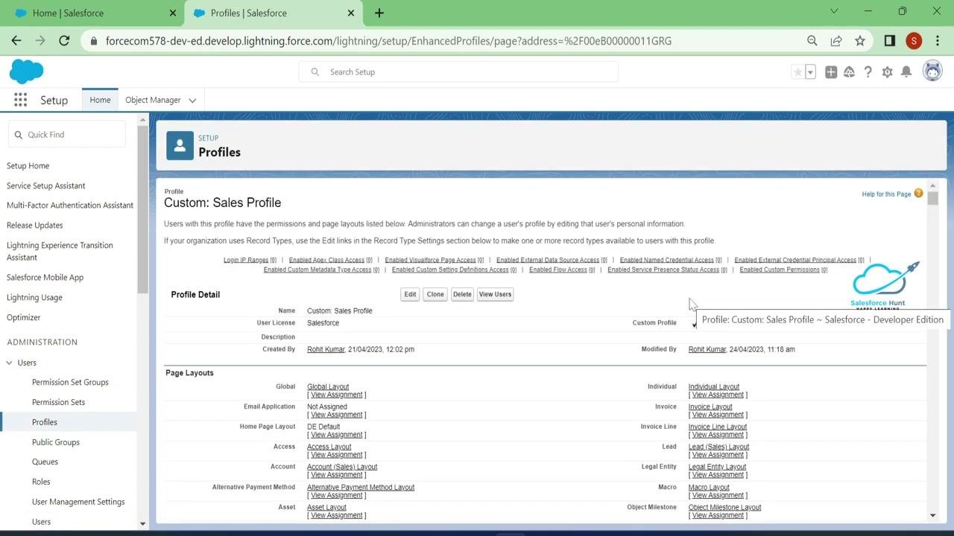Open the Setup gear icon

[887, 72]
